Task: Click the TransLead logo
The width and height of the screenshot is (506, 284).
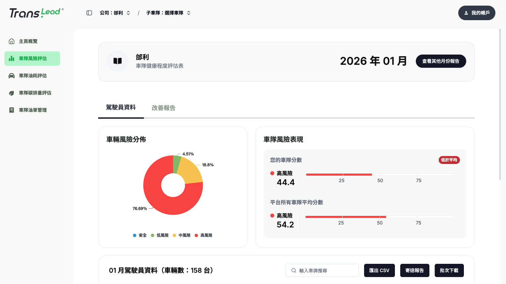Action: click(x=36, y=13)
